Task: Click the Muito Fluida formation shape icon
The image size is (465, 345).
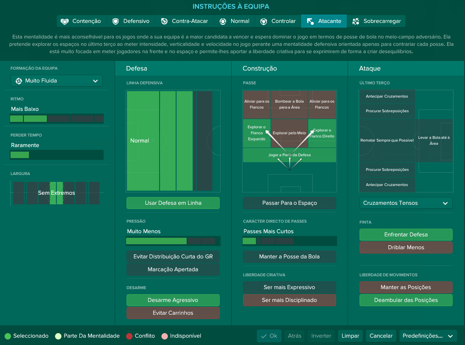Action: (x=19, y=81)
